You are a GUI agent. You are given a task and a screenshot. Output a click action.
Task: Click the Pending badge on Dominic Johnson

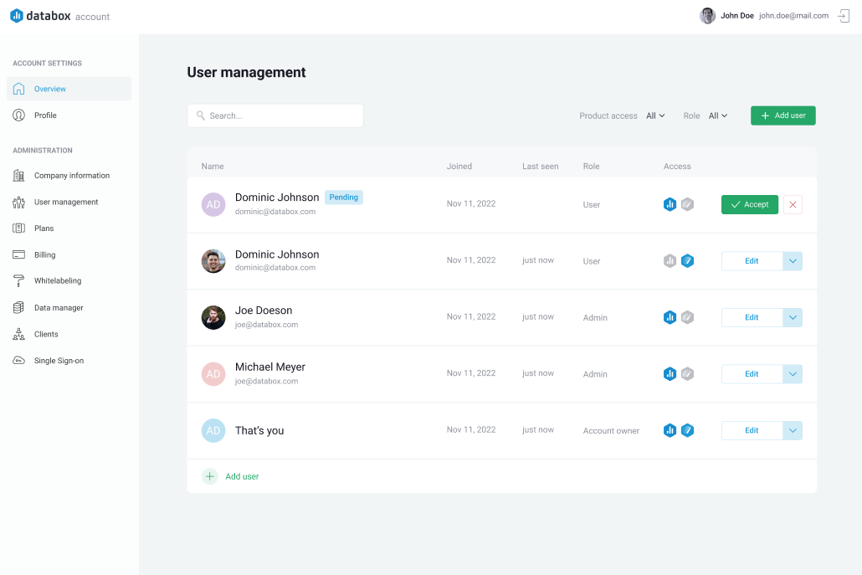344,198
